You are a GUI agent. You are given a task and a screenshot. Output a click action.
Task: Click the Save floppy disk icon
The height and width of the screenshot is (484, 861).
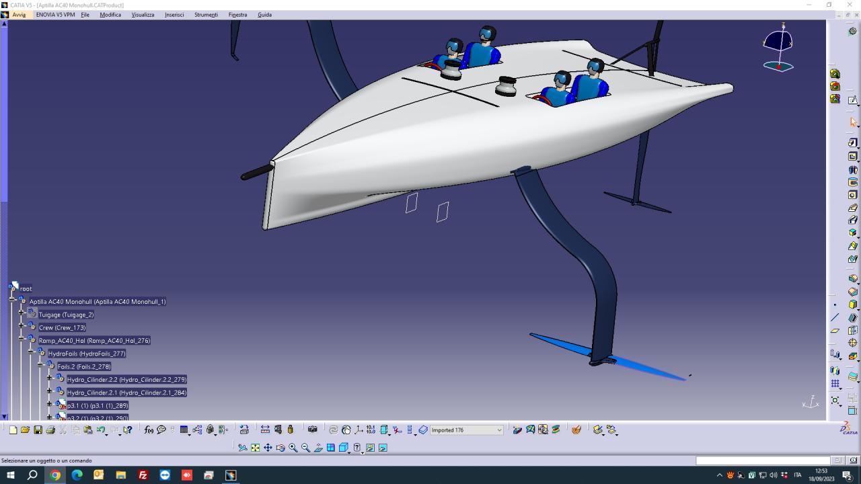point(38,430)
